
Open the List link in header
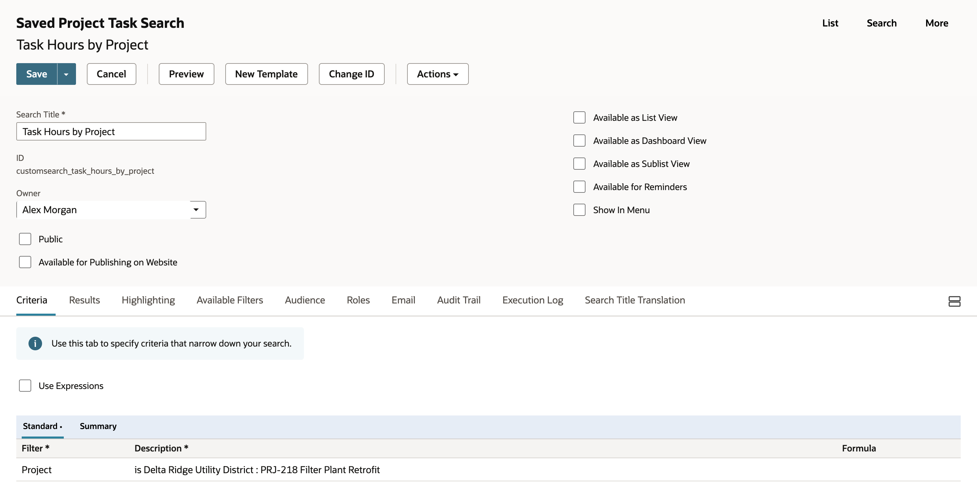click(830, 23)
